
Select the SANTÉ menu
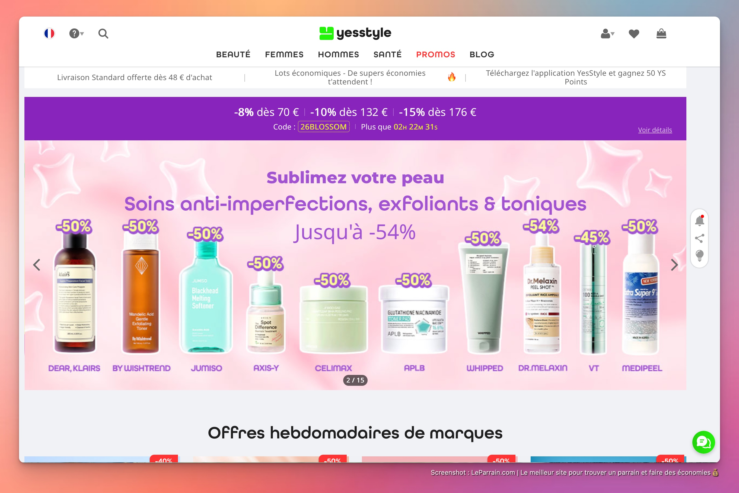pos(387,54)
